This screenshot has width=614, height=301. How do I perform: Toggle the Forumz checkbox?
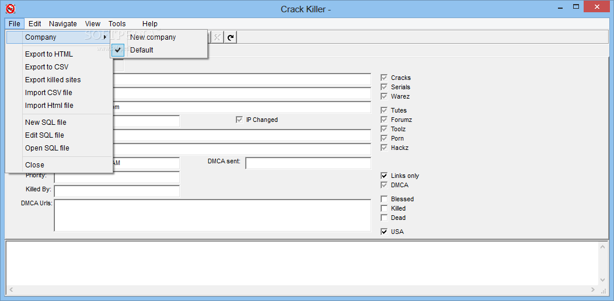tap(384, 120)
